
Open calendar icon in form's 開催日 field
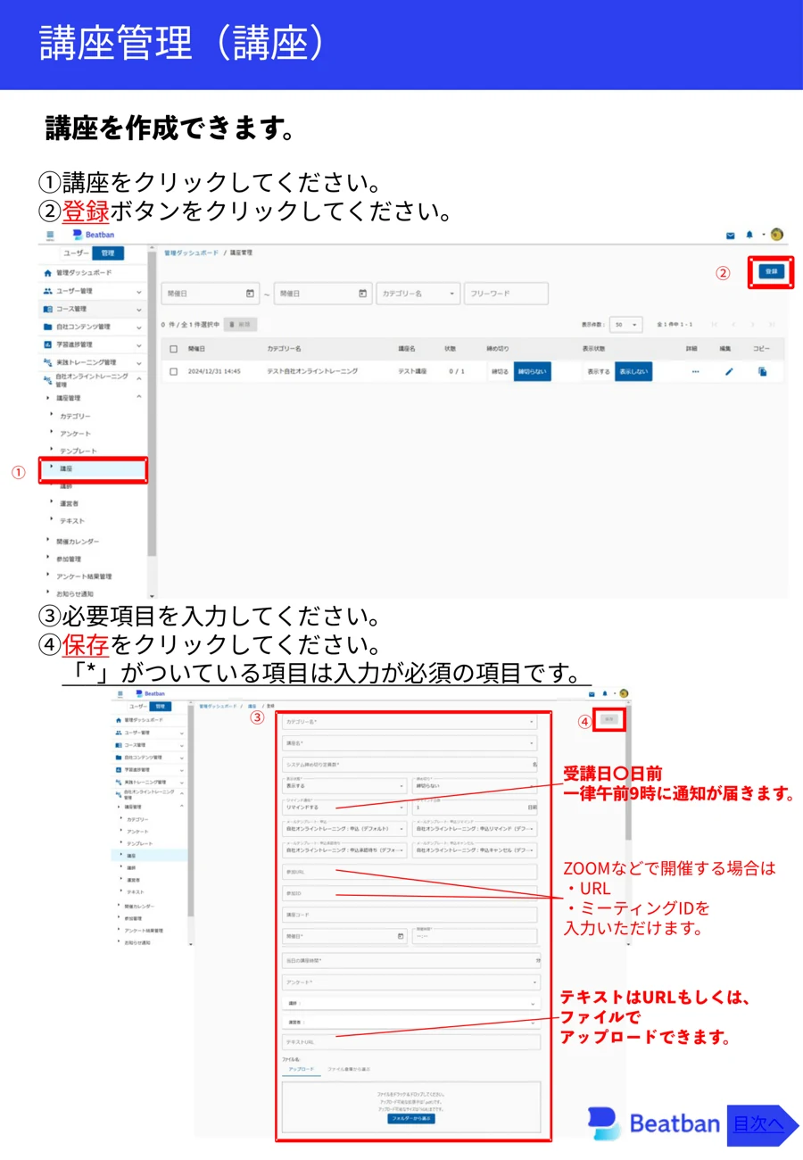[401, 936]
